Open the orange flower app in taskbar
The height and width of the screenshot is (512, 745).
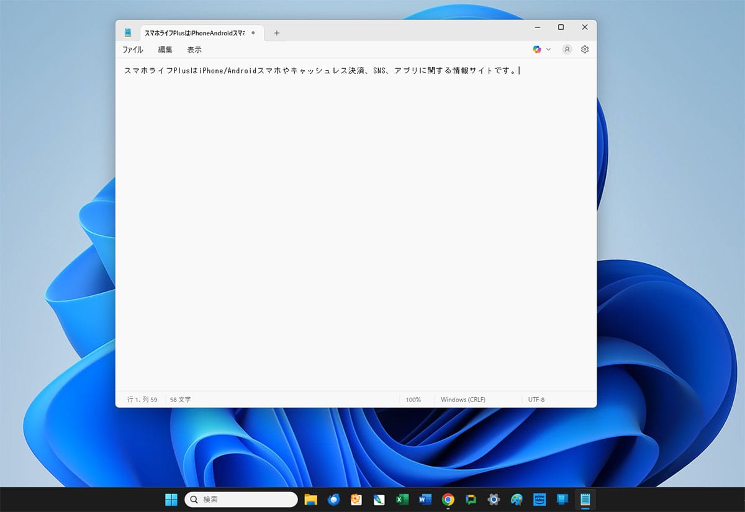pyautogui.click(x=356, y=500)
